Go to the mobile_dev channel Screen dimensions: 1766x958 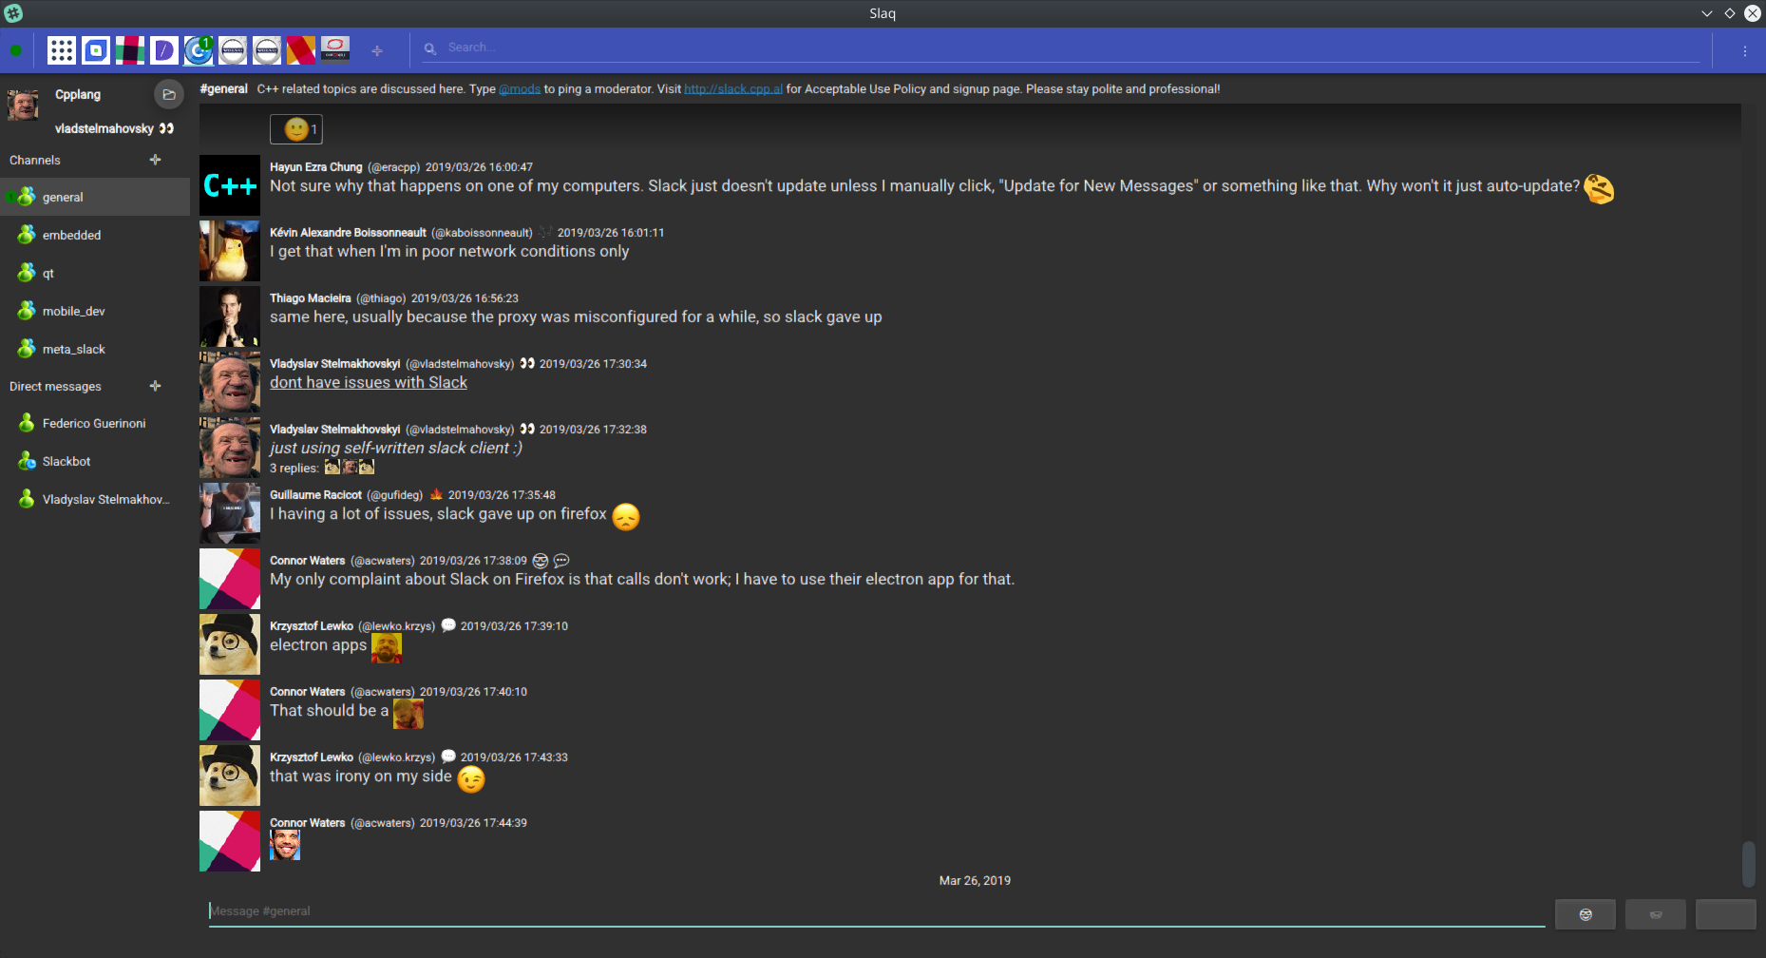(x=95, y=311)
